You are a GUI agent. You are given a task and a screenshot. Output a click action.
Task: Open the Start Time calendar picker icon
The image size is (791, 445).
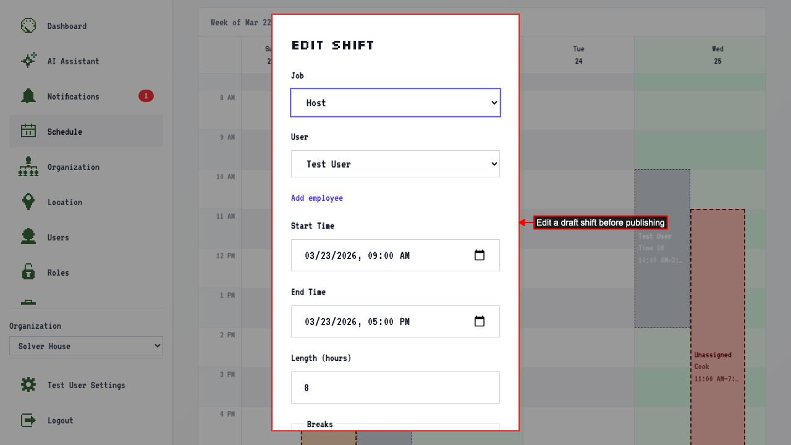click(x=480, y=255)
